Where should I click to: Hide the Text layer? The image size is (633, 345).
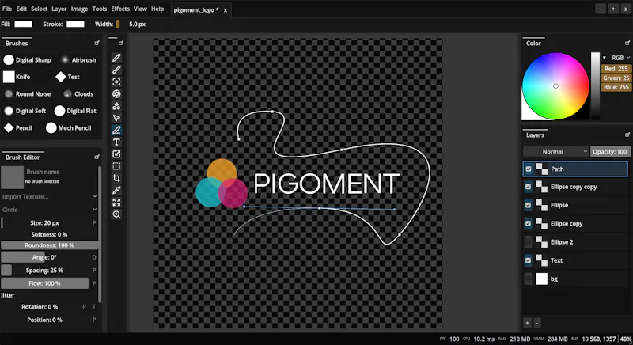click(x=528, y=260)
